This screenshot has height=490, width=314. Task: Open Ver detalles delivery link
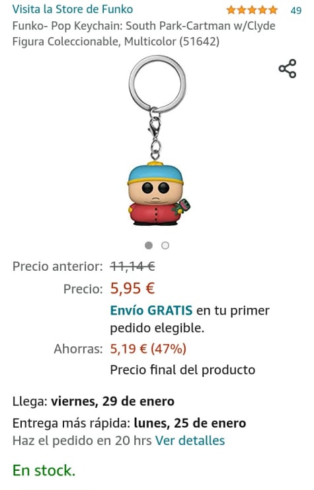click(x=190, y=440)
